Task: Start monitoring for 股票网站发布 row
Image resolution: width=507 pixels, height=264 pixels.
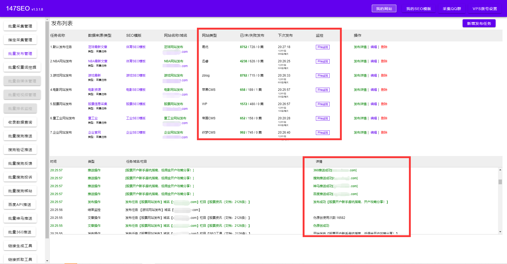Action: pos(322,104)
